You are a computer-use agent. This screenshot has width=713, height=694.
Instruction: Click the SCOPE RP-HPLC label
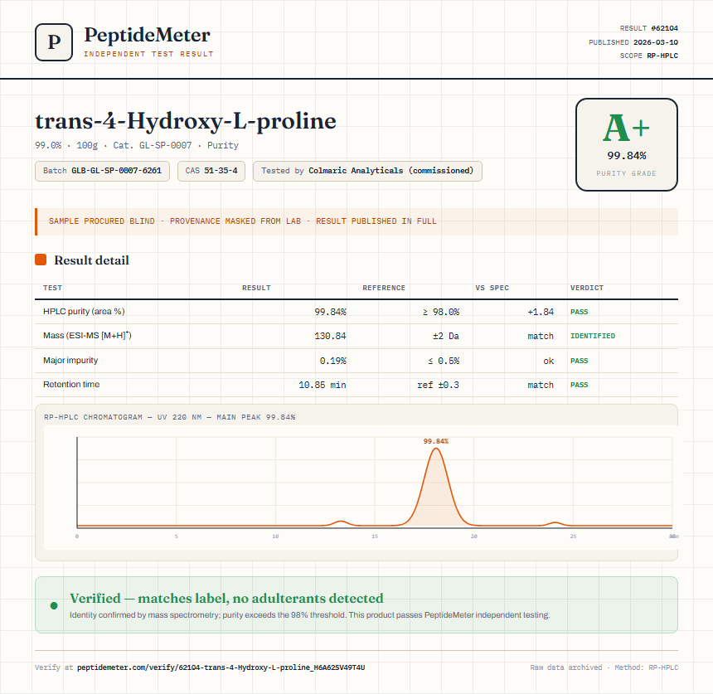pyautogui.click(x=649, y=56)
